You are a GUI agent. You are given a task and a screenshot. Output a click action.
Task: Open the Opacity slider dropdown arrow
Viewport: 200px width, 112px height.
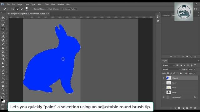point(194,69)
